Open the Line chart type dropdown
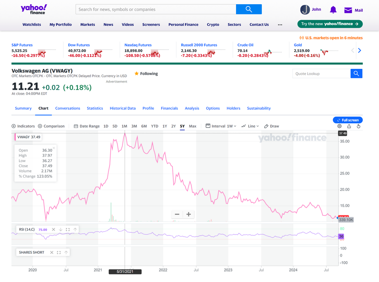The image size is (379, 282). coord(250,126)
